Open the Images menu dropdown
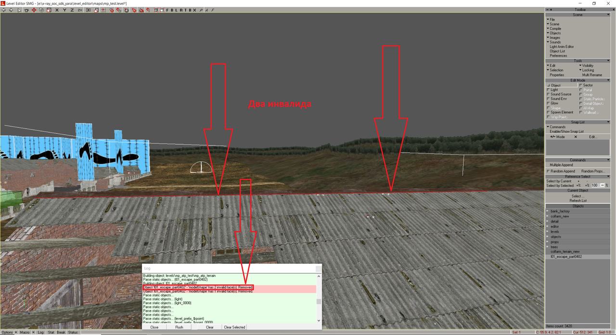 click(x=553, y=38)
